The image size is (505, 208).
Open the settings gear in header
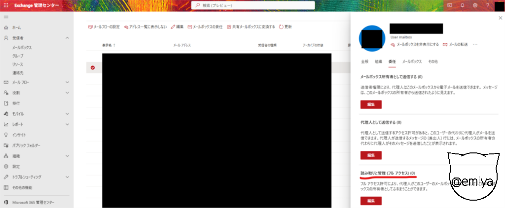tap(475, 5)
